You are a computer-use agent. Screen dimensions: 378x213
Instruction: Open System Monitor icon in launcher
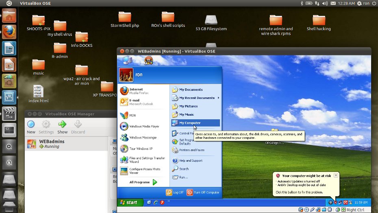(9, 97)
